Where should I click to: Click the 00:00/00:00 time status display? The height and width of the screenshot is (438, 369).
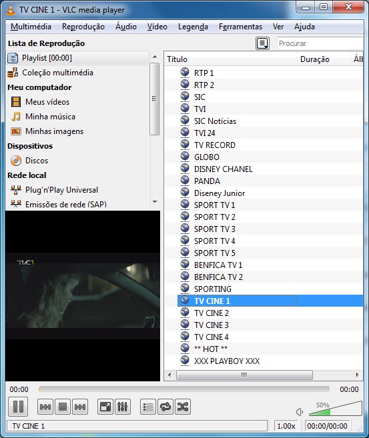coord(328,426)
